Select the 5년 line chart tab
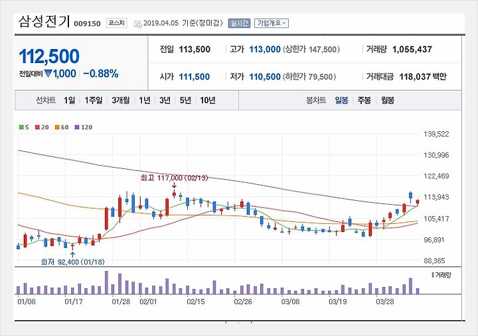 [185, 100]
